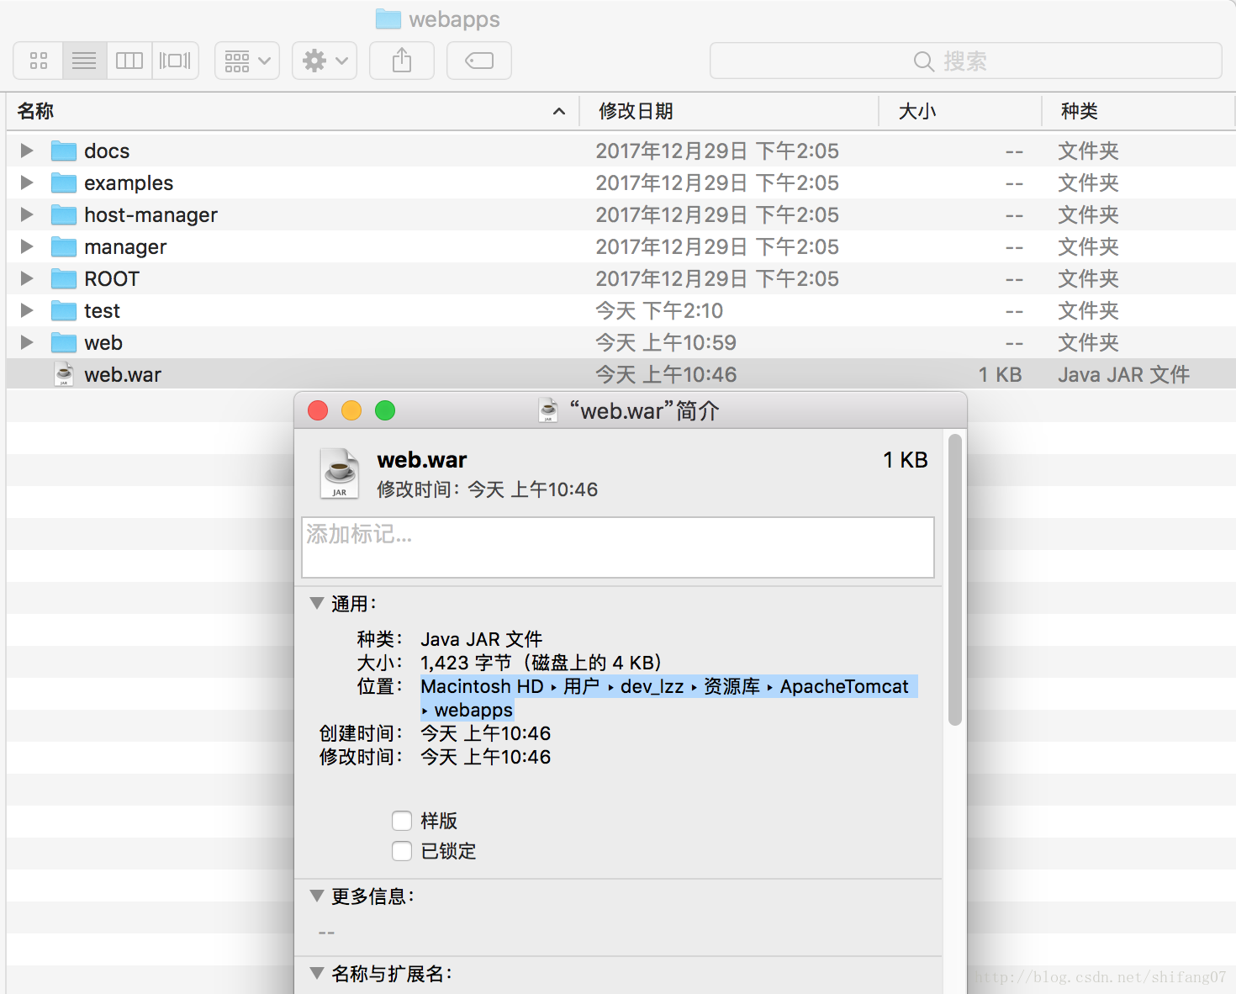1236x994 pixels.
Task: Minimize the web.war info window
Action: (351, 410)
